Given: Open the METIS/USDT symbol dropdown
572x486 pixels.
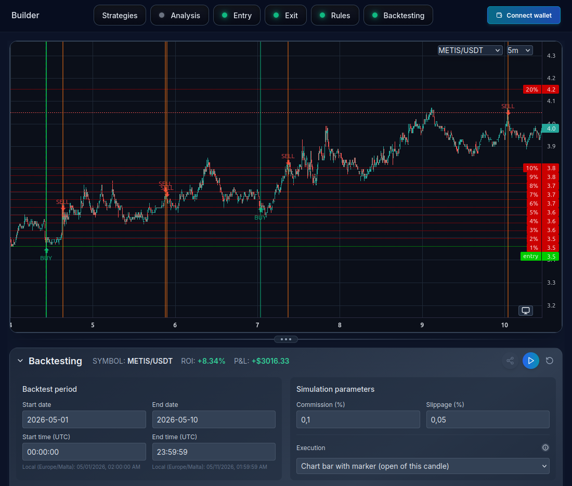Looking at the screenshot, I should pyautogui.click(x=470, y=50).
